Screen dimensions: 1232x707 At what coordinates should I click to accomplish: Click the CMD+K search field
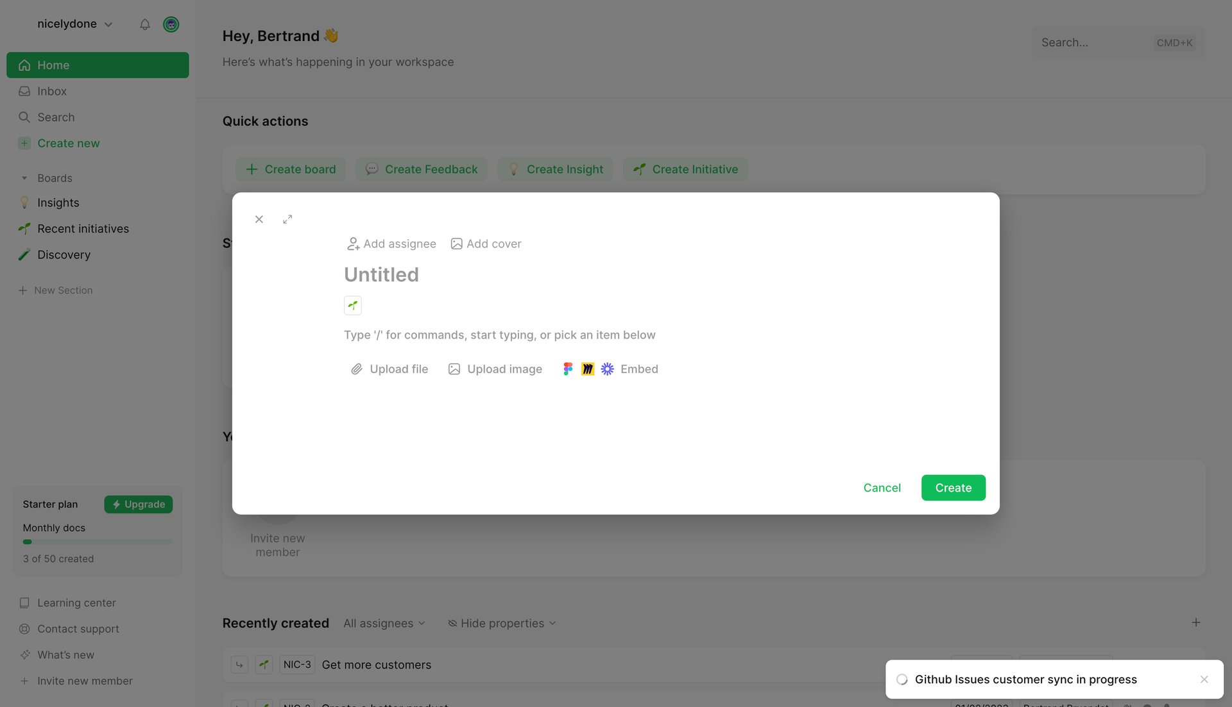coord(1116,42)
